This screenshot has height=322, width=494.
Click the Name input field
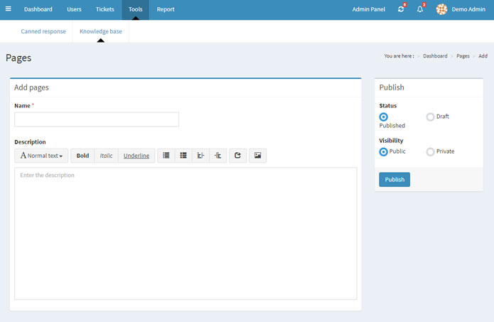(97, 119)
